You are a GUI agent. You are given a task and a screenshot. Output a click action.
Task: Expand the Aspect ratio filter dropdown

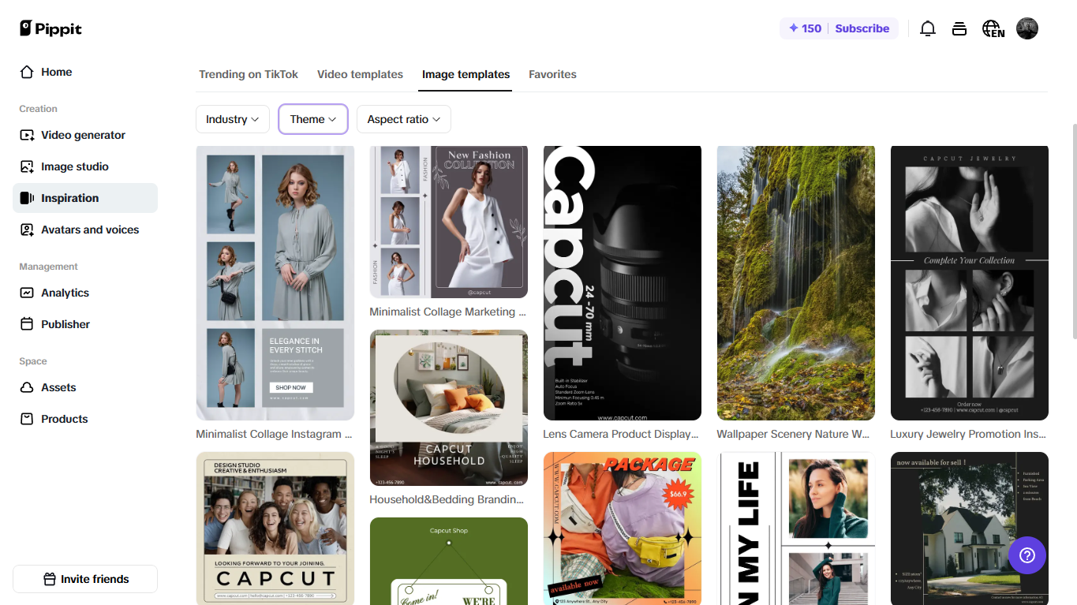pos(404,119)
